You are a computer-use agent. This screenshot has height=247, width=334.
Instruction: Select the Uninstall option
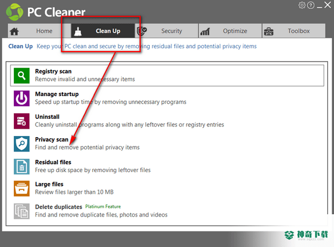167,121
